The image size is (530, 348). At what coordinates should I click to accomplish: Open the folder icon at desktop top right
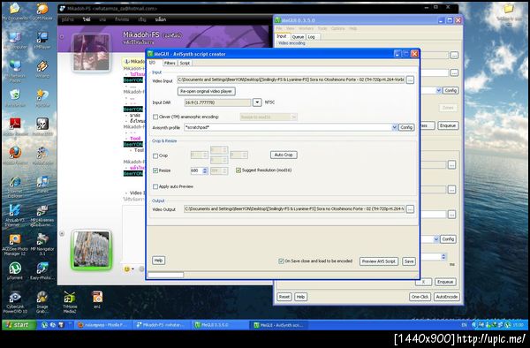click(x=509, y=13)
